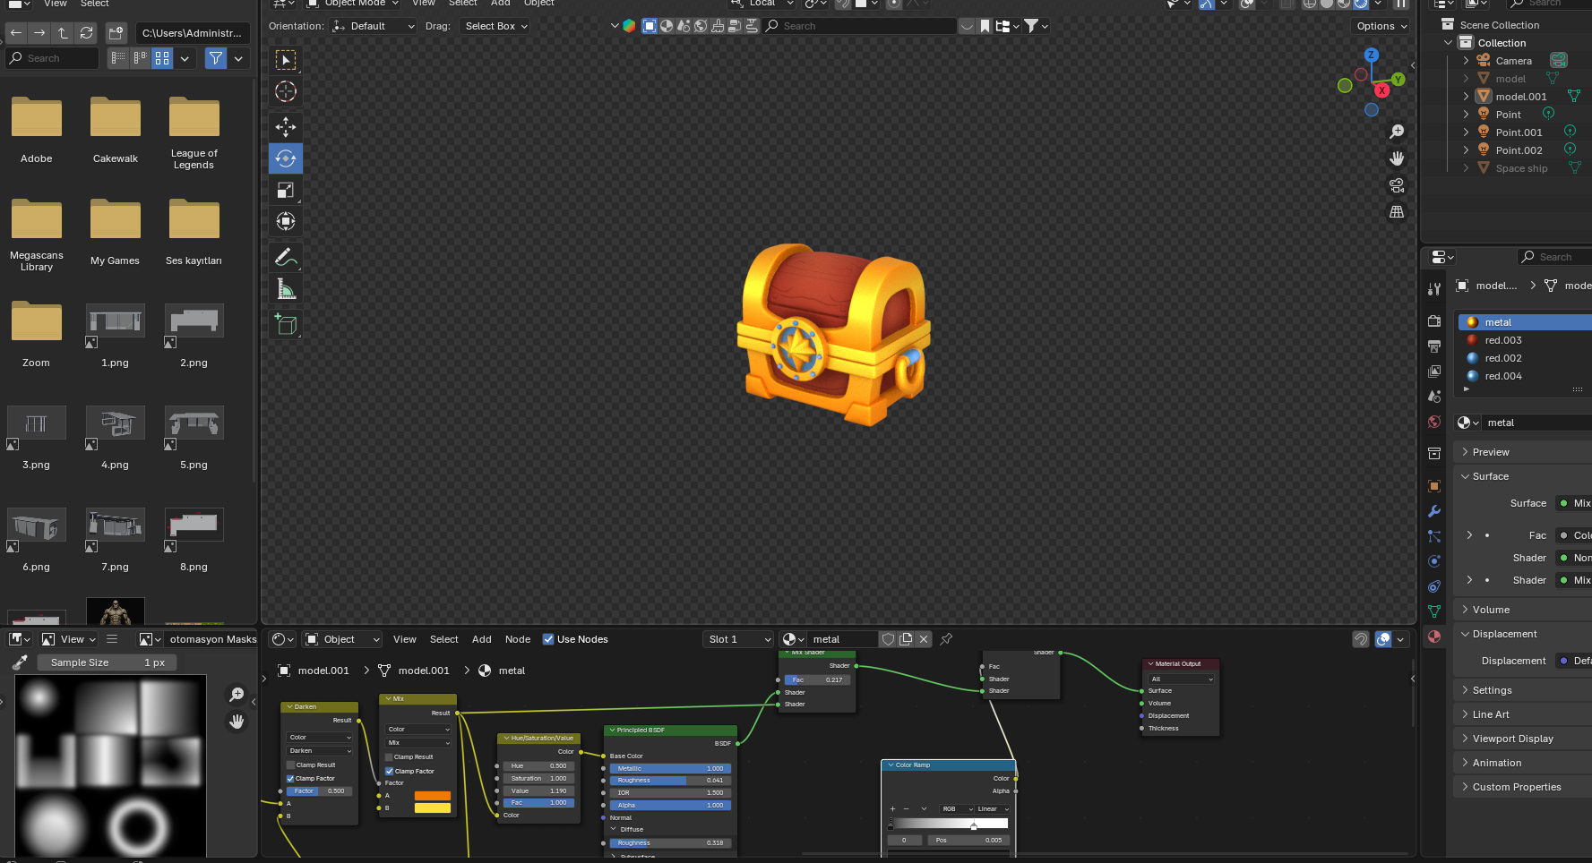Screen dimensions: 1592x863
Task: Open the Slot 1 dropdown
Action: 738,639
